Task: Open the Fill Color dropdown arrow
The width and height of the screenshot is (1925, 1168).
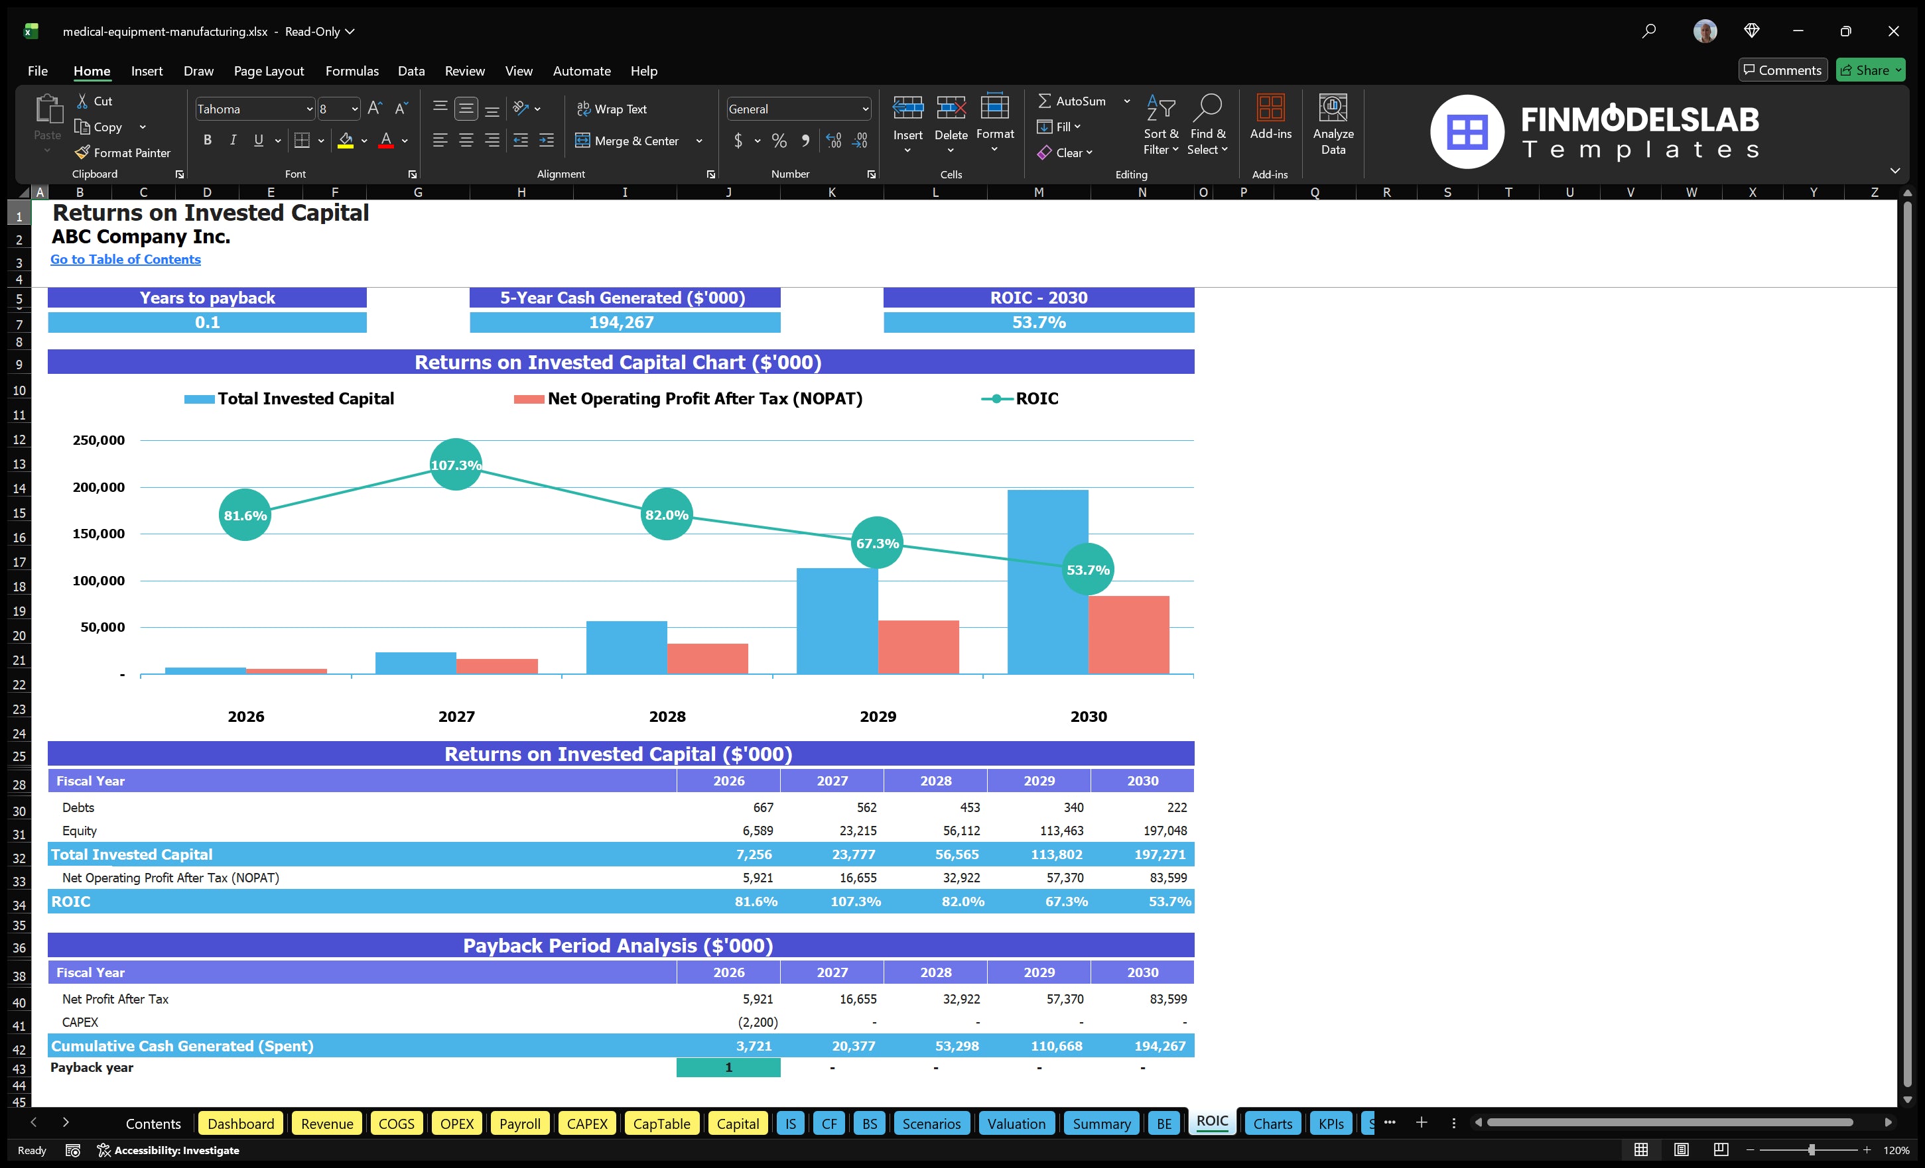Action: click(364, 141)
